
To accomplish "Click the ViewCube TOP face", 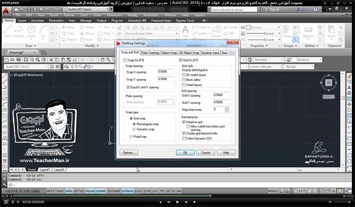I will (328, 82).
